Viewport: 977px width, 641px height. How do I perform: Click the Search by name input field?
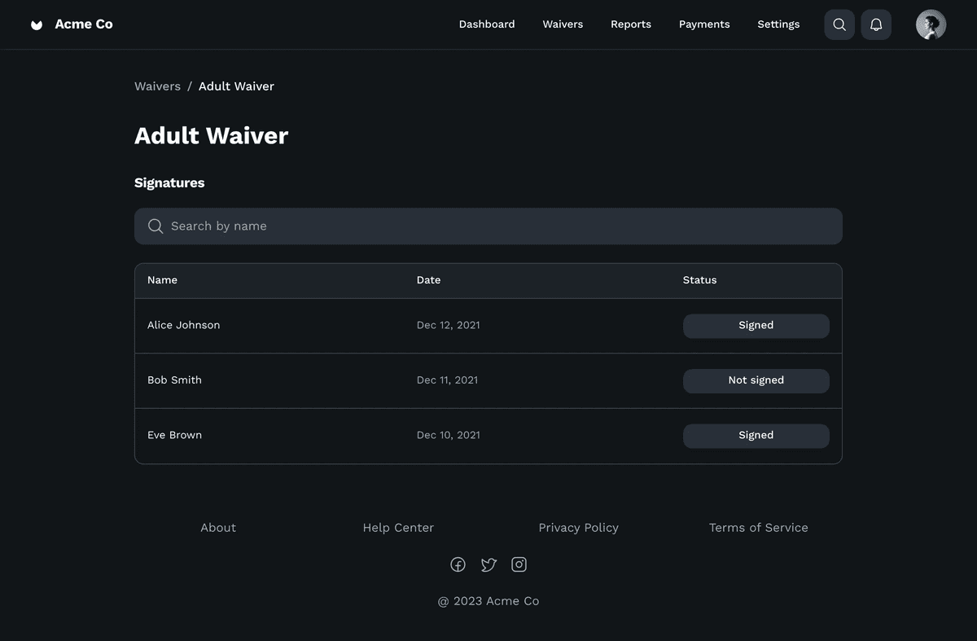pos(488,226)
